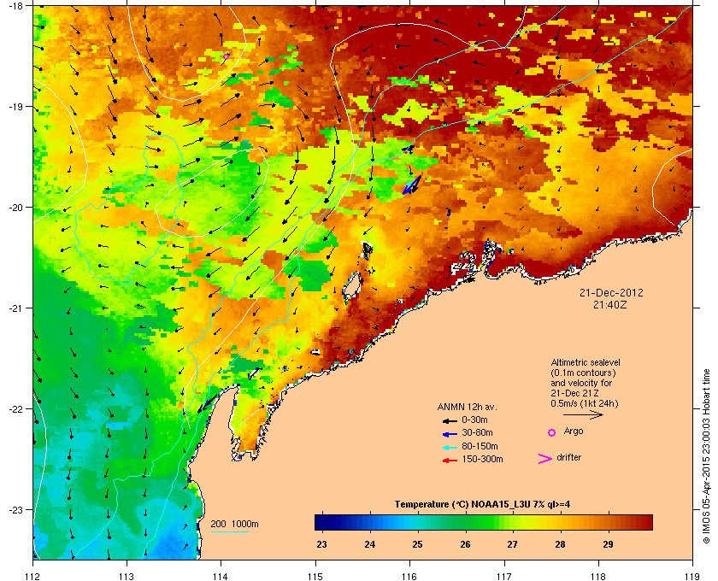Click the longitude axis label '117'
The image size is (718, 581).
pos(504,577)
